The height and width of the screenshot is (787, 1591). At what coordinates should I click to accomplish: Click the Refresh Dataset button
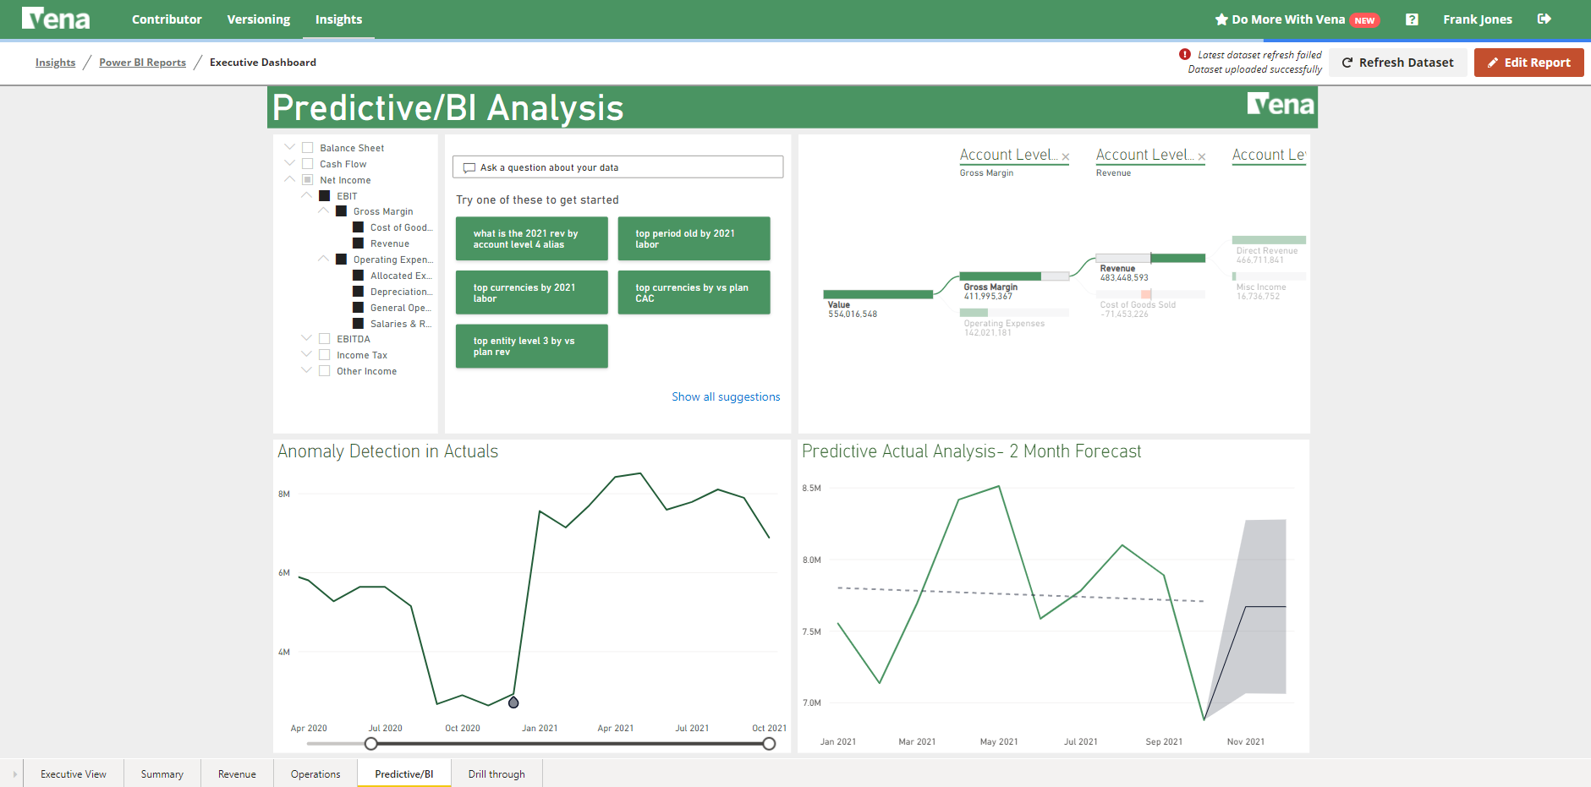(1397, 63)
